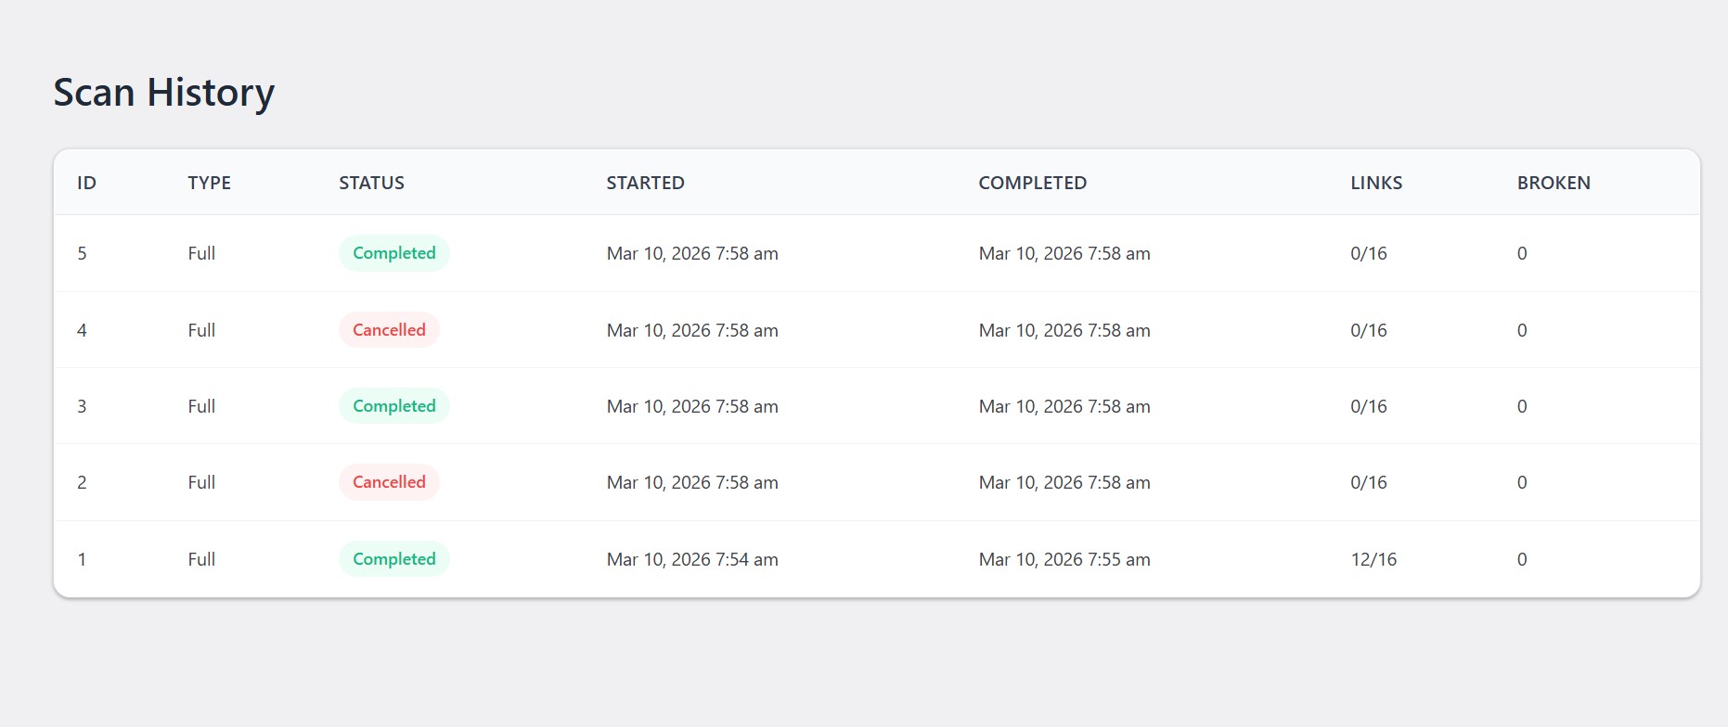This screenshot has width=1728, height=727.
Task: Click the STARTED column header
Action: pyautogui.click(x=645, y=183)
